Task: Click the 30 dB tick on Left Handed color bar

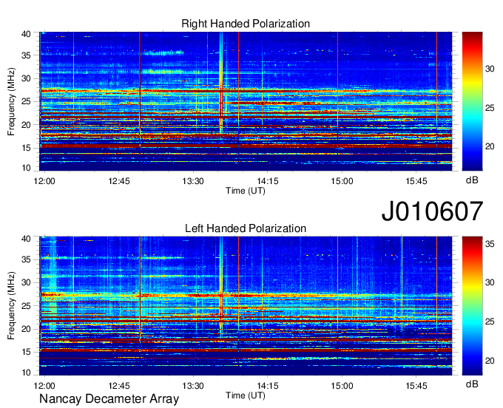Action: [490, 282]
